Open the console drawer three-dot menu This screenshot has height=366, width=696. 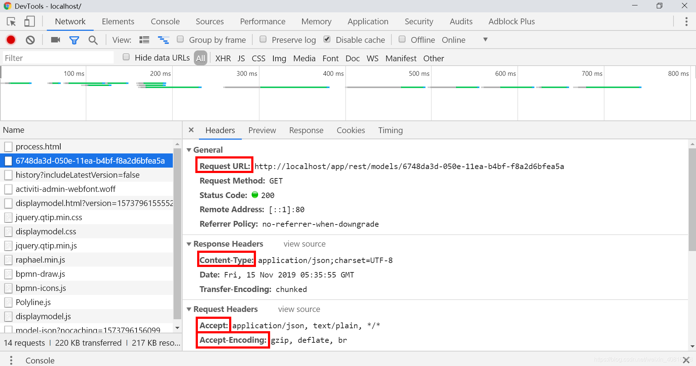[x=11, y=360]
